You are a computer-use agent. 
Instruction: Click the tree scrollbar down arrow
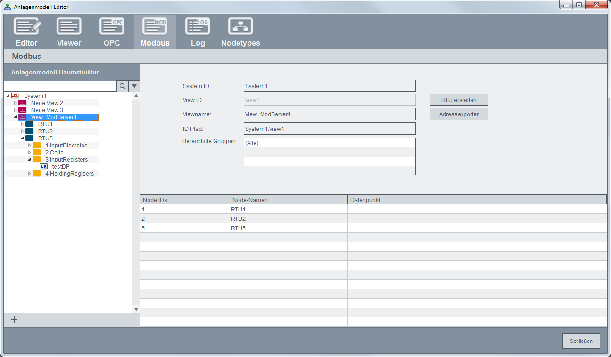point(136,309)
